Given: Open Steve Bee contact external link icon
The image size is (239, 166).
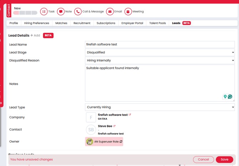Looking at the screenshot, I should (115, 126).
